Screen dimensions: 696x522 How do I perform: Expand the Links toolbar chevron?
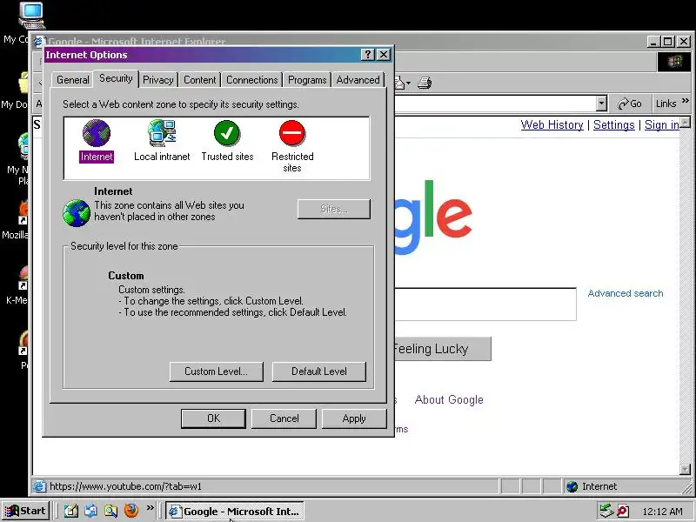point(686,101)
